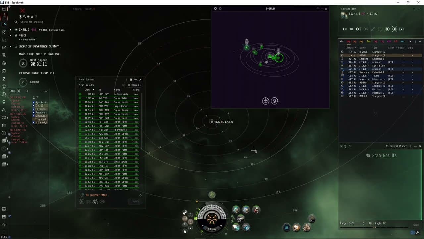This screenshot has width=424, height=239.
Task: Select the 'dro' overview tab
Action: click(389, 42)
